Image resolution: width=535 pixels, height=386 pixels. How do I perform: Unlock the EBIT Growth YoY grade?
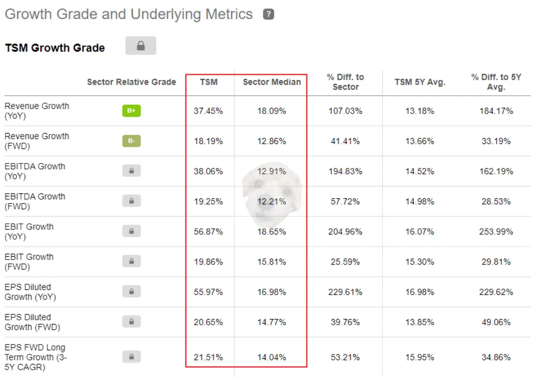point(132,232)
